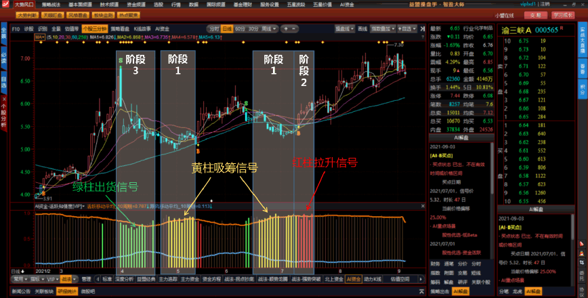Image resolution: width=588 pixels, height=298 pixels.
Task: Collapse panel with the arrow-bar icon beside 自选
Action: 423,29
